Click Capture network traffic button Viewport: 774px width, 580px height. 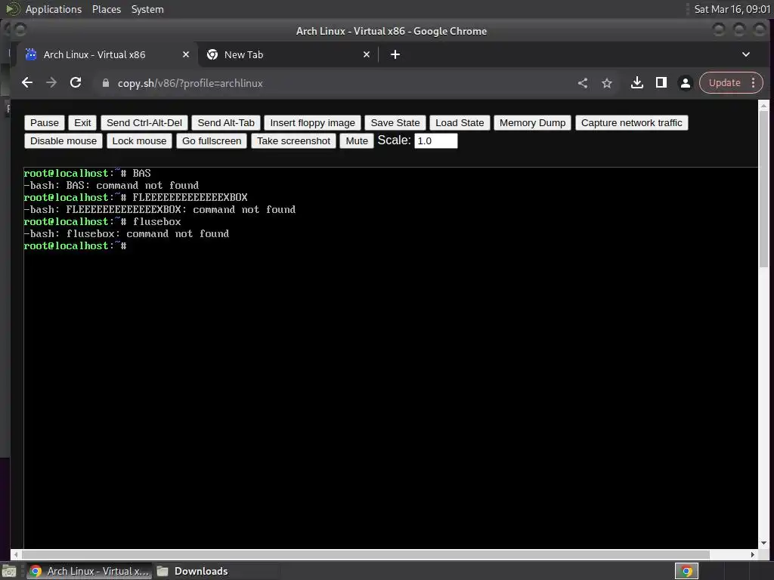click(x=631, y=123)
